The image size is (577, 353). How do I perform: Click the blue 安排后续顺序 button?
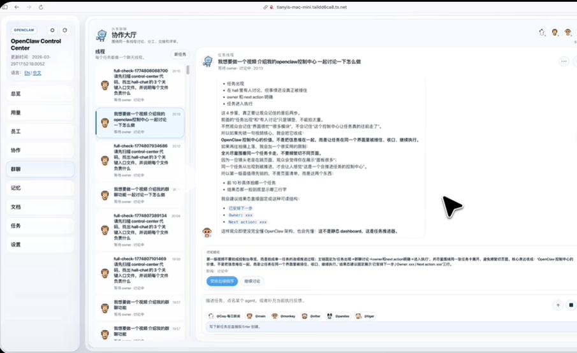222,281
